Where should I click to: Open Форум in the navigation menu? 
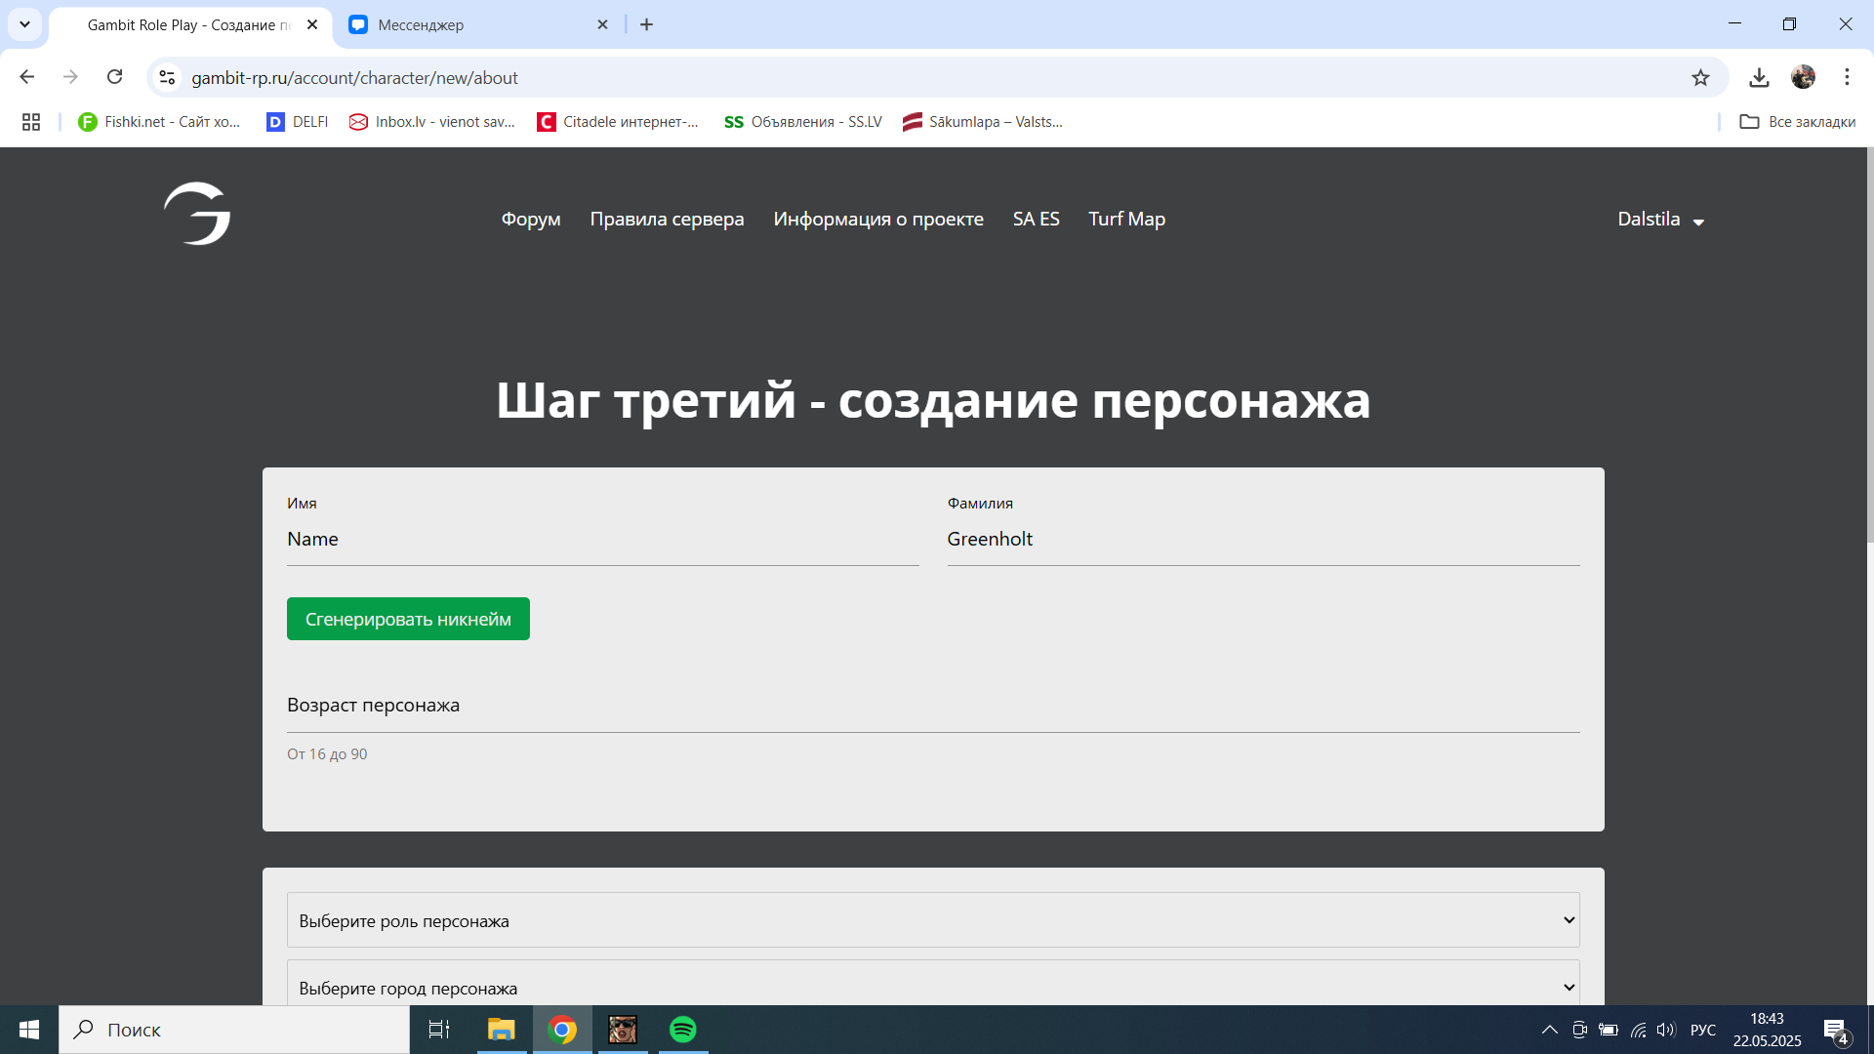(x=531, y=220)
